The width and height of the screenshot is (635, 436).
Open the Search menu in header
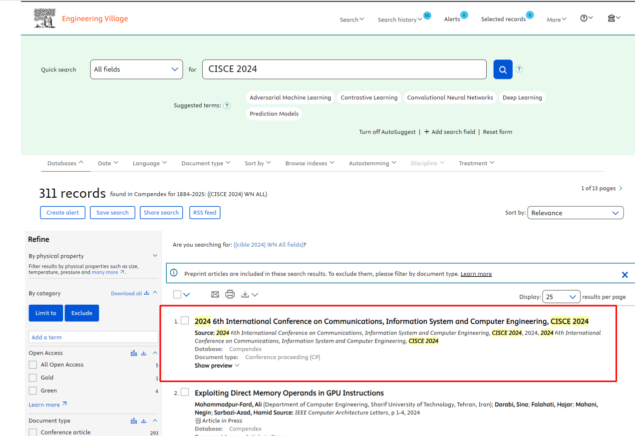click(x=352, y=19)
